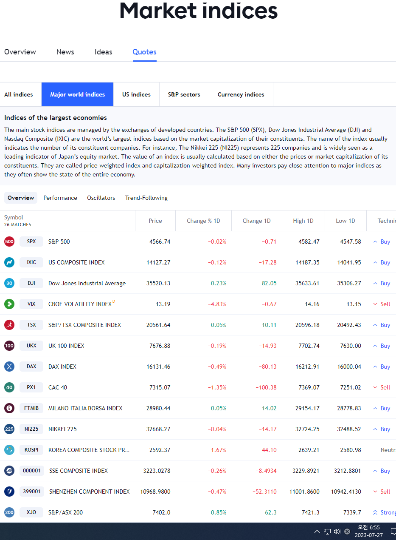This screenshot has width=396, height=540.
Task: Open the UKX ticker link
Action: 31,346
